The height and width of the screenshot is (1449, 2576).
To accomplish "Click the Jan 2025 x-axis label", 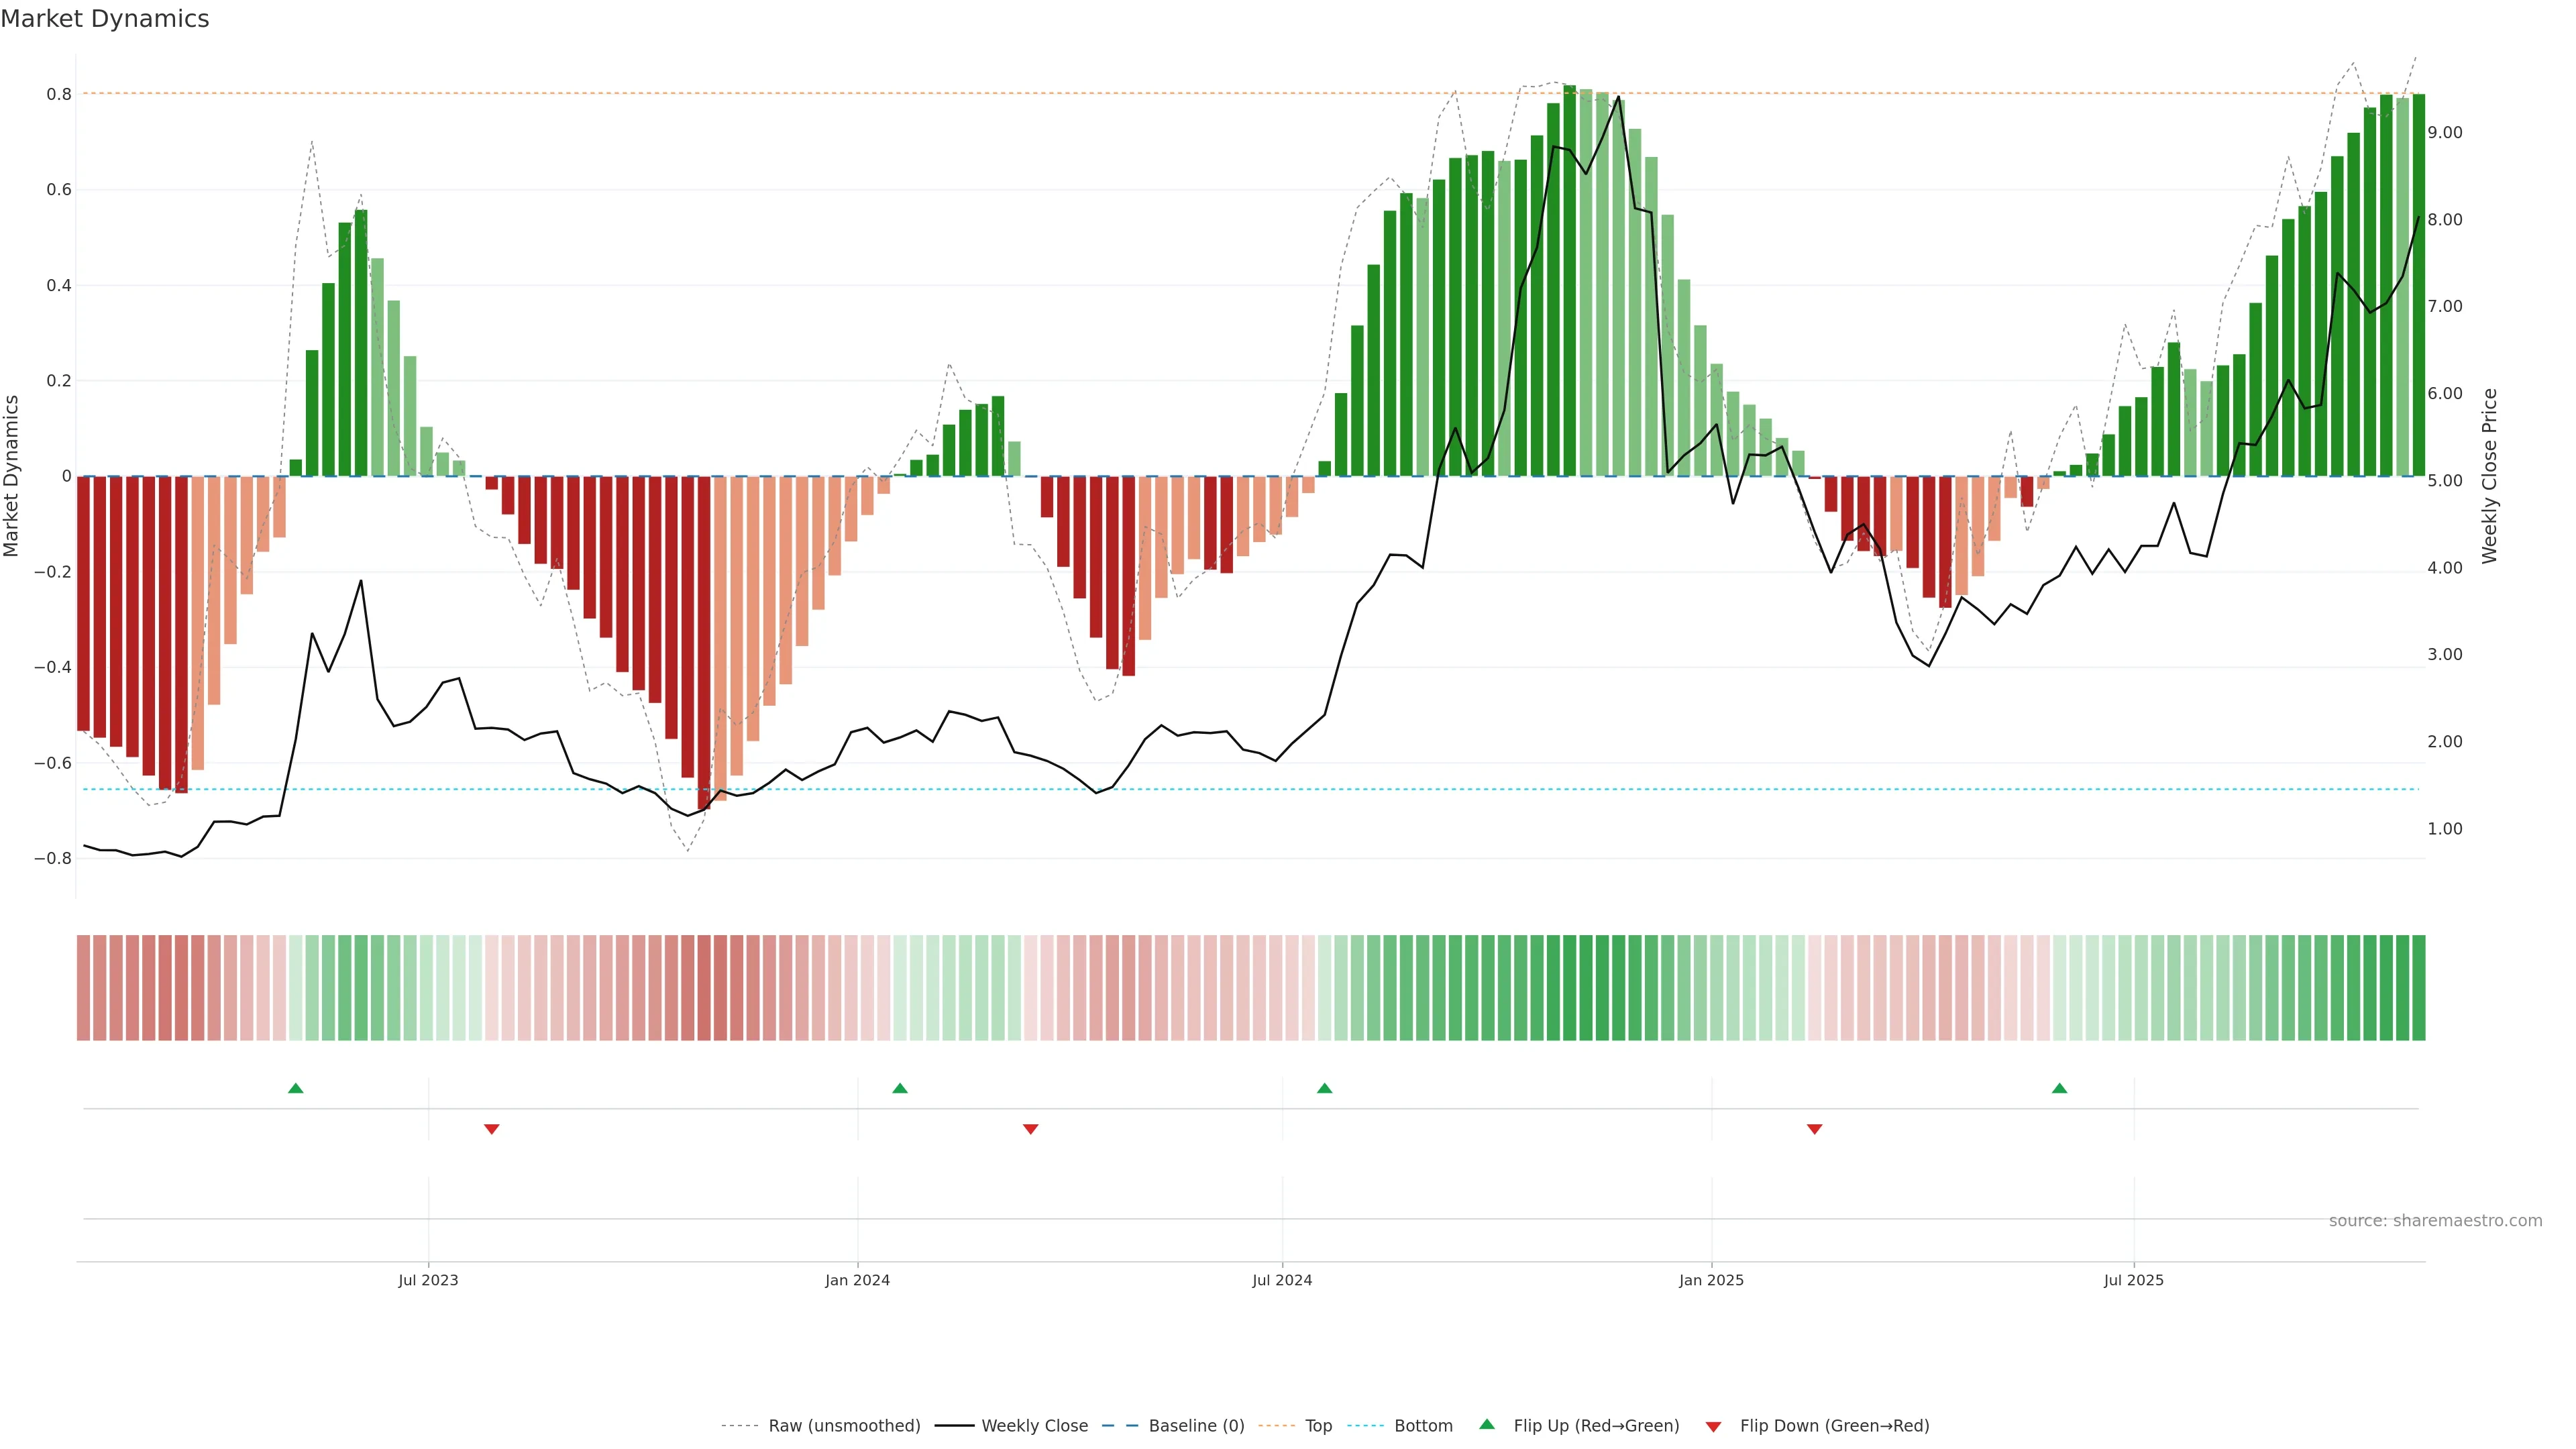I will coord(1711,1280).
